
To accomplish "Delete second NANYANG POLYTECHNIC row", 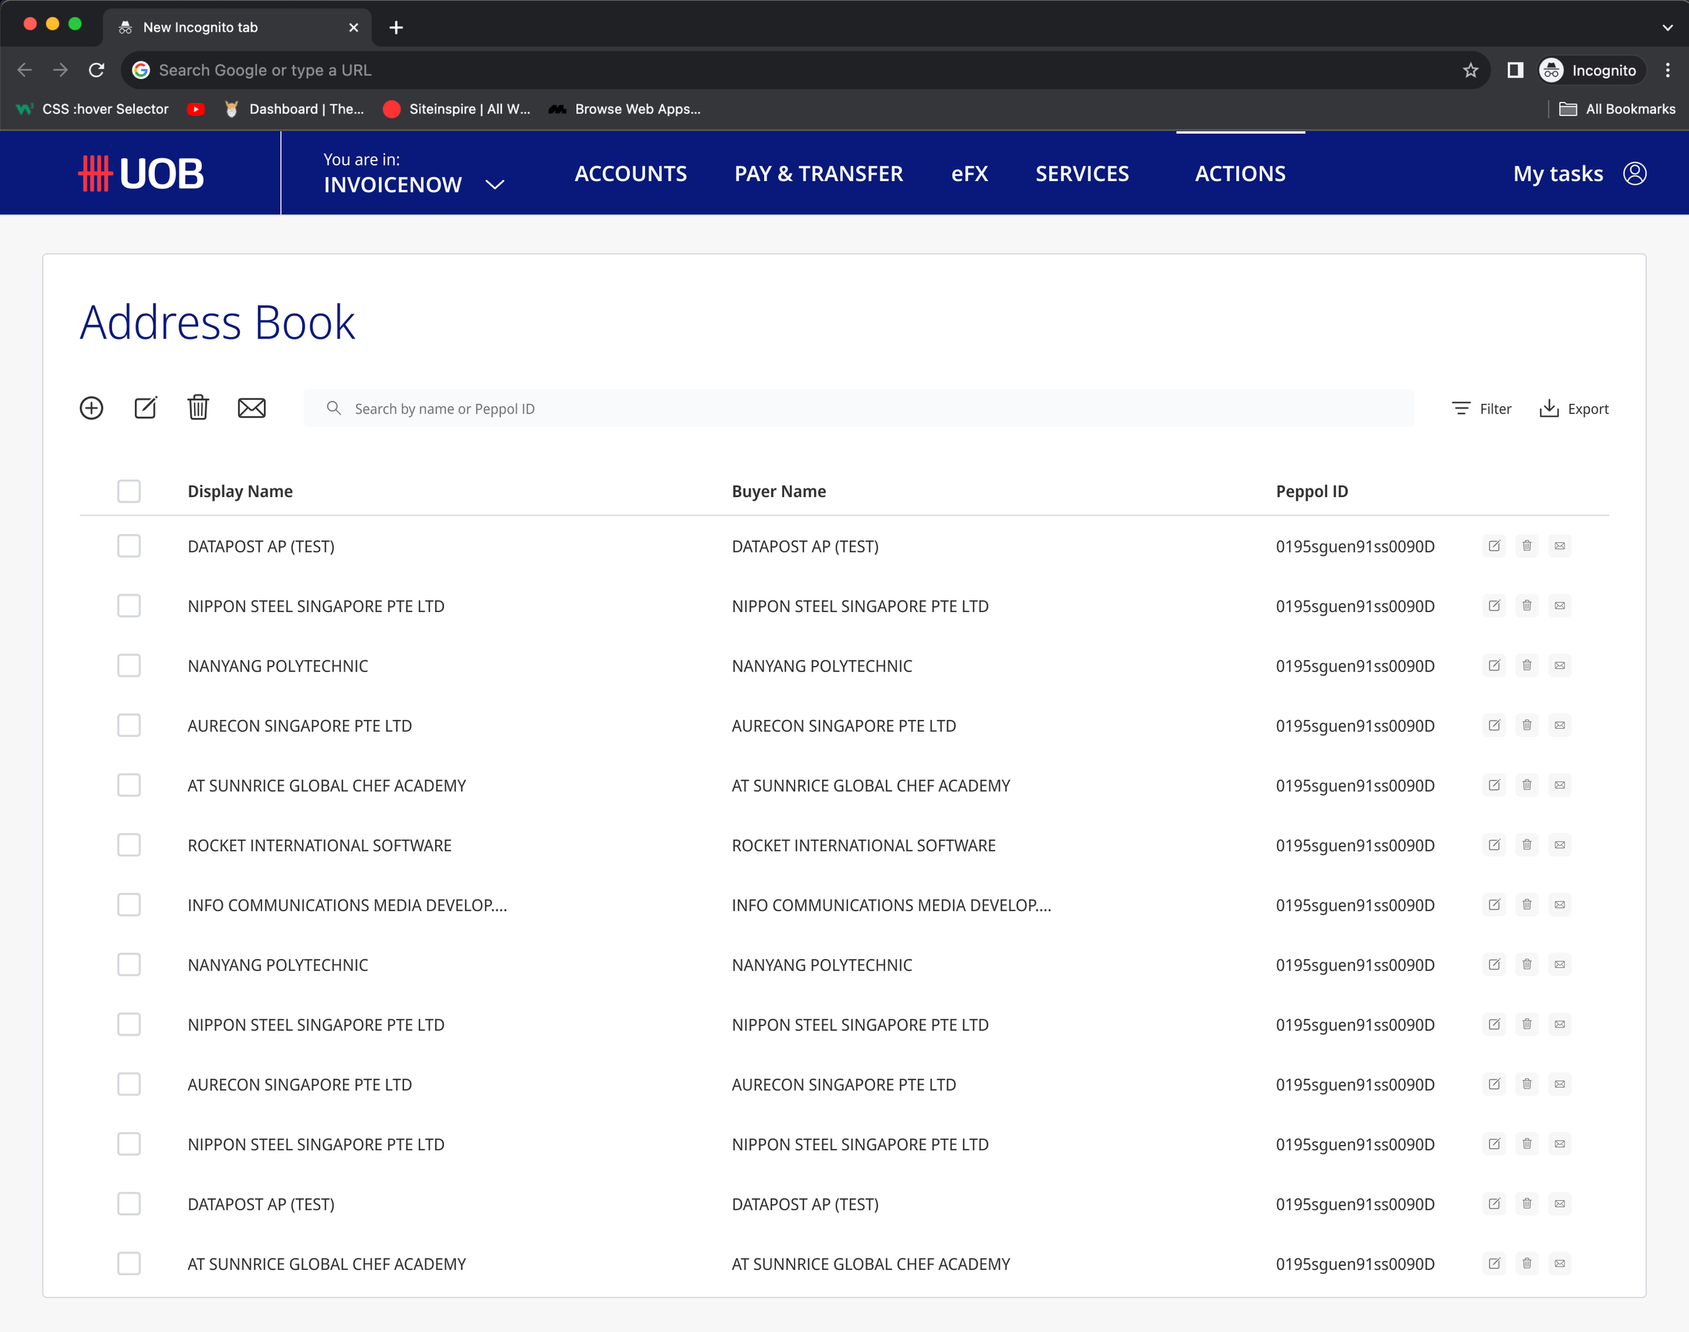I will tap(1527, 965).
